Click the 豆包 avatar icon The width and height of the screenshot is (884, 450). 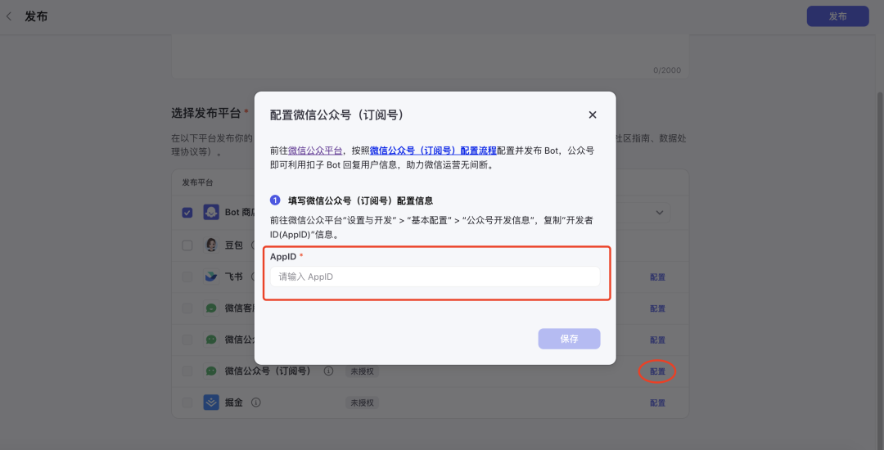pyautogui.click(x=211, y=245)
